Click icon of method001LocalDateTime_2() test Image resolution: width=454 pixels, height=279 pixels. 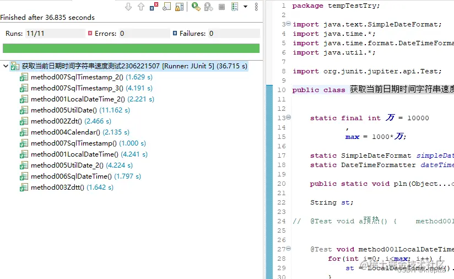coord(24,99)
